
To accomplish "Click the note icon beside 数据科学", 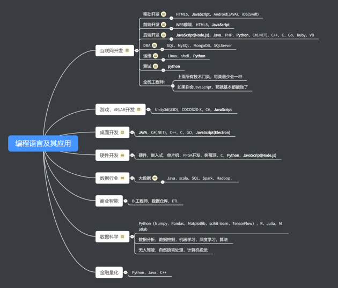I will [123, 236].
